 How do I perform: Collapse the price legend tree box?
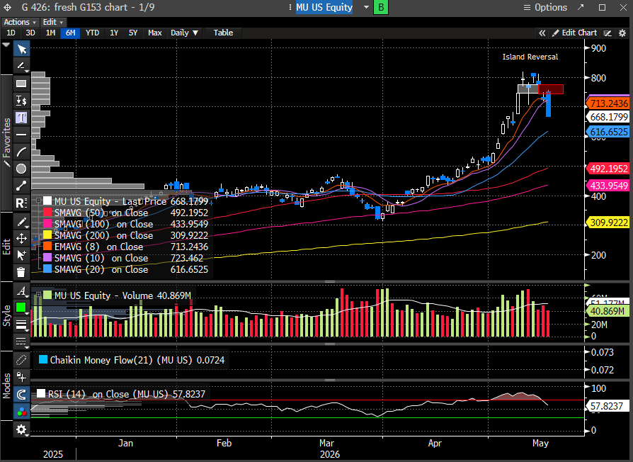[x=38, y=201]
